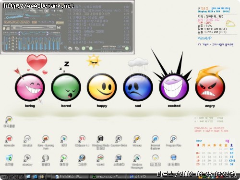Click calendar date 25
240x180 pixels.
198,164
